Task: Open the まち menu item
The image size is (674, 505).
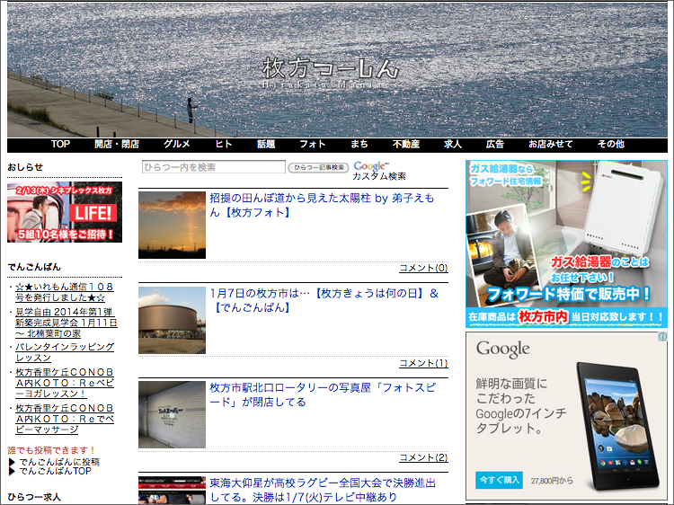Action: [359, 145]
